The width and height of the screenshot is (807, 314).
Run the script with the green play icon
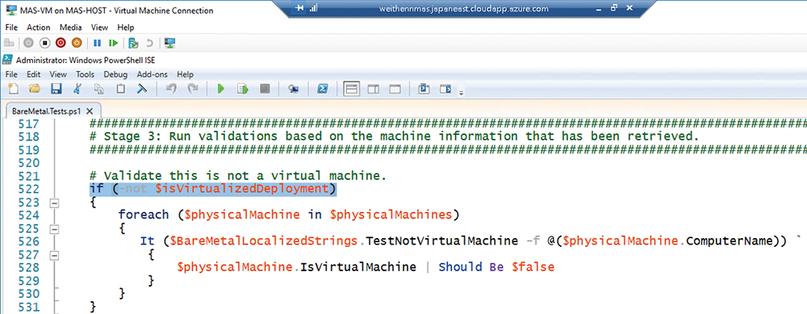[221, 89]
